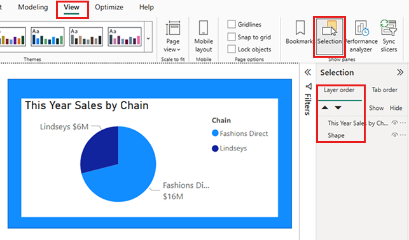This screenshot has width=409, height=240.
Task: Open the Optimize ribbon tab
Action: (x=109, y=7)
